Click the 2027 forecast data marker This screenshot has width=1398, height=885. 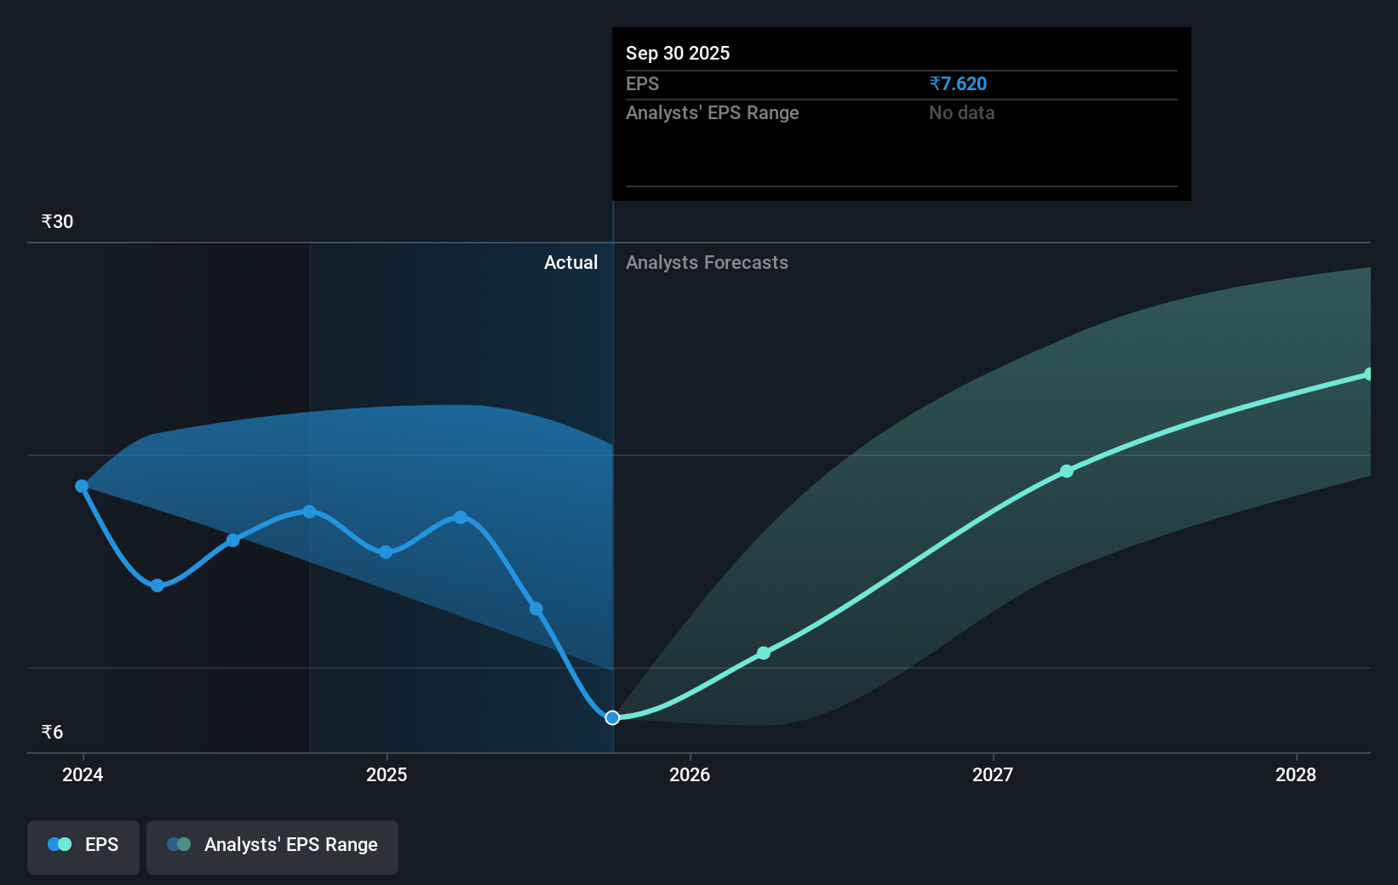[x=1066, y=472]
